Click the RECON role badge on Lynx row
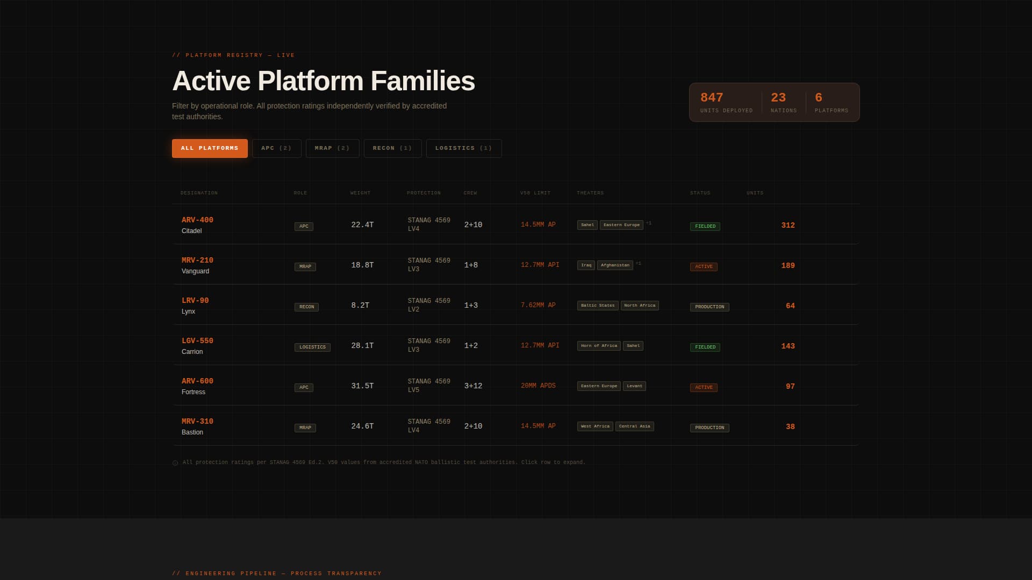The width and height of the screenshot is (1032, 580). pyautogui.click(x=306, y=307)
